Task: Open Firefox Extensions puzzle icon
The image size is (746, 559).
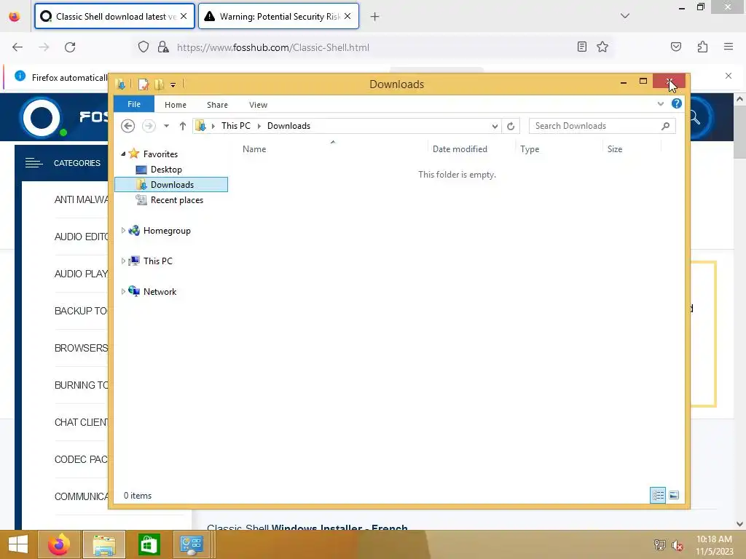Action: coord(702,47)
